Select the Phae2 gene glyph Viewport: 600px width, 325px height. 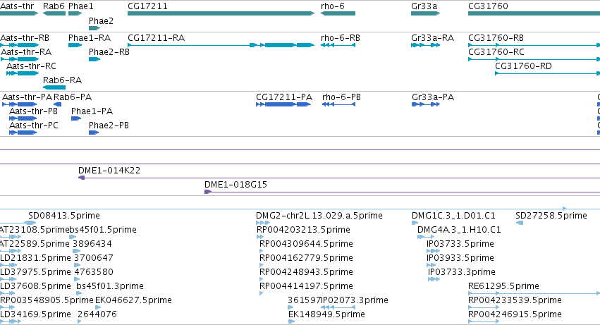(x=94, y=28)
